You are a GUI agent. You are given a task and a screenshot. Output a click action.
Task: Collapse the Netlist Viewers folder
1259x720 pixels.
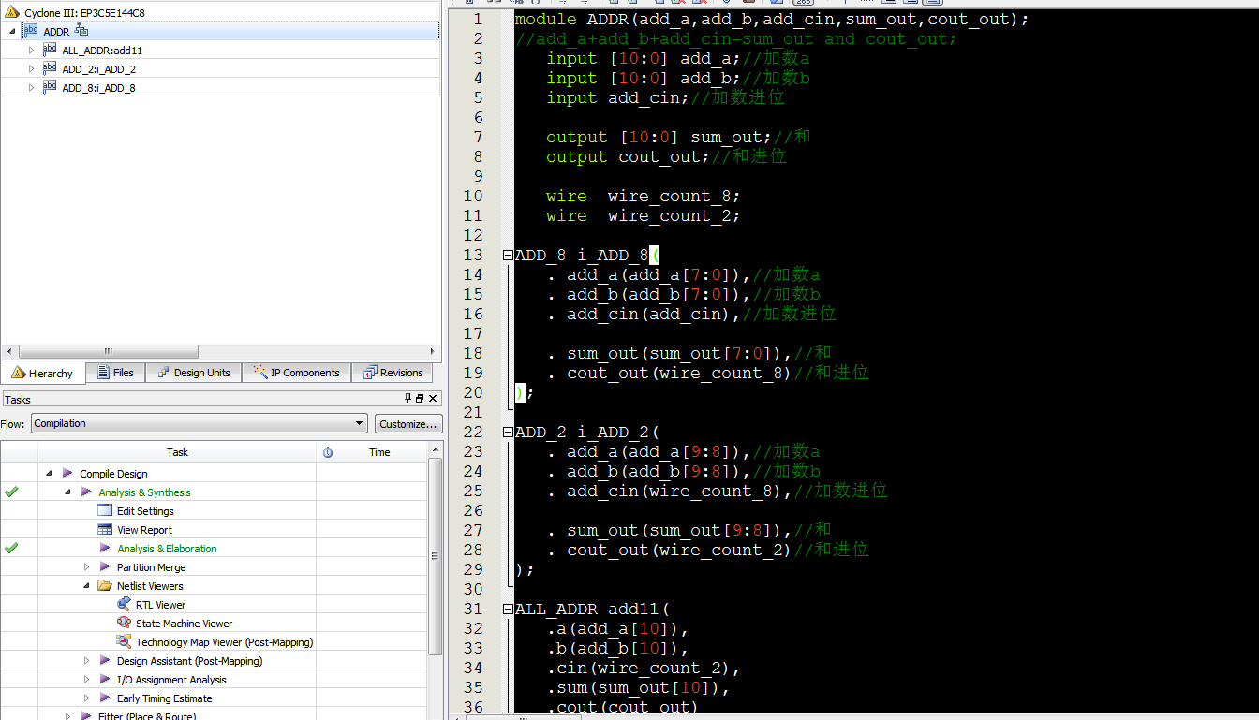(x=87, y=586)
